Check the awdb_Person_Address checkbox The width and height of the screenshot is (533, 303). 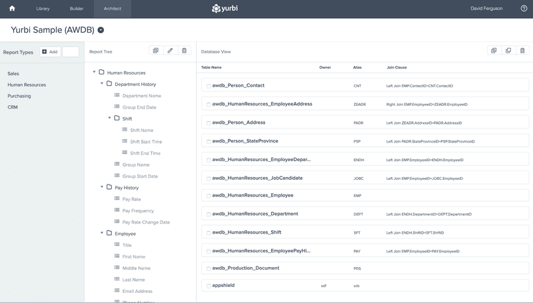209,123
